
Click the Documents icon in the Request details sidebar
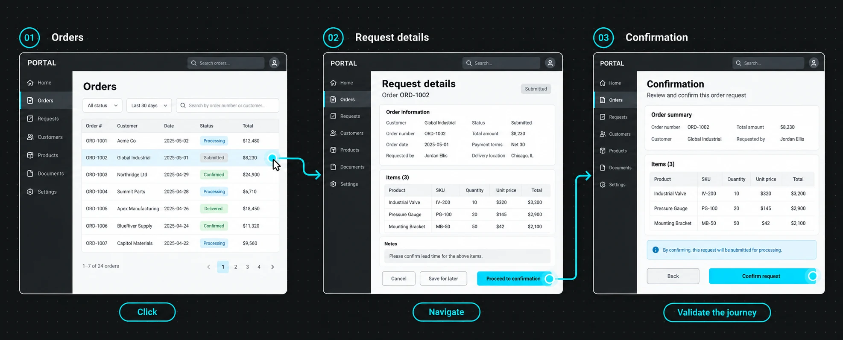tap(334, 167)
